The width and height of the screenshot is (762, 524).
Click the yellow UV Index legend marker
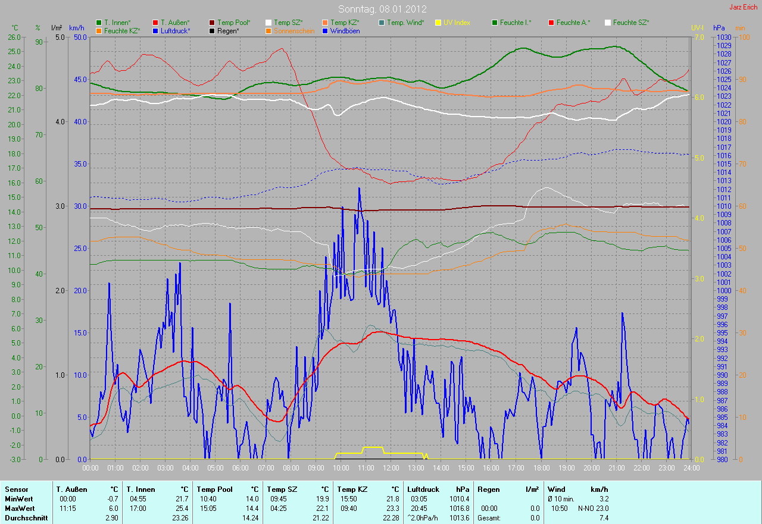click(x=438, y=23)
